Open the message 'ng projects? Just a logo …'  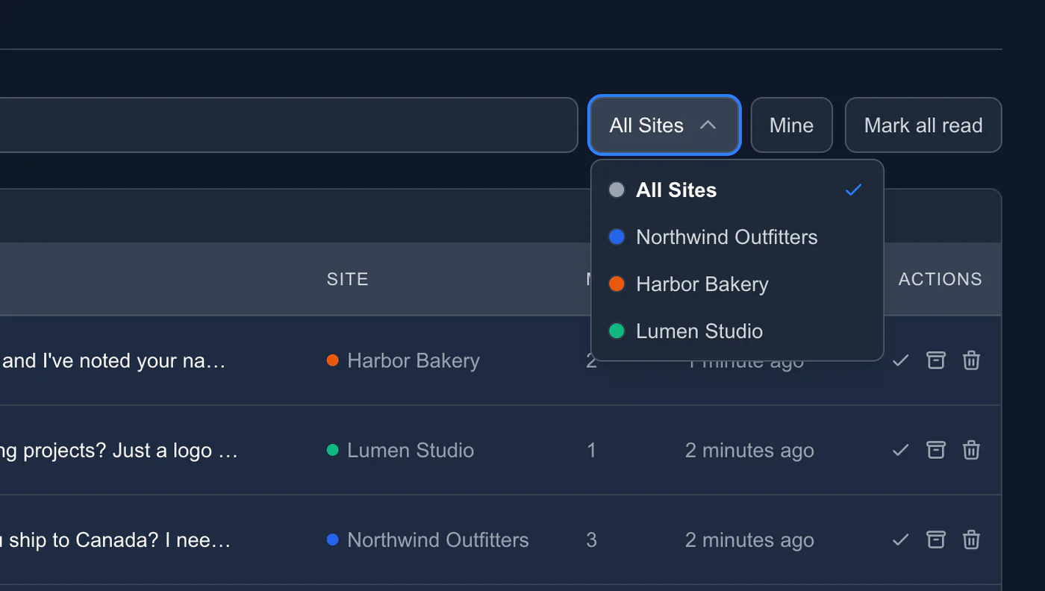tap(119, 450)
